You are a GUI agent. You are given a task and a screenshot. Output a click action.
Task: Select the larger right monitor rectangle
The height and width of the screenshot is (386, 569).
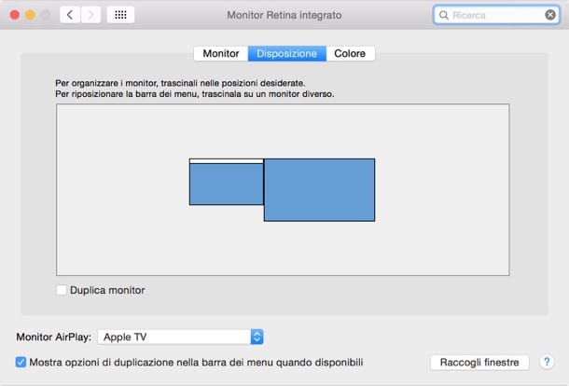(x=319, y=189)
